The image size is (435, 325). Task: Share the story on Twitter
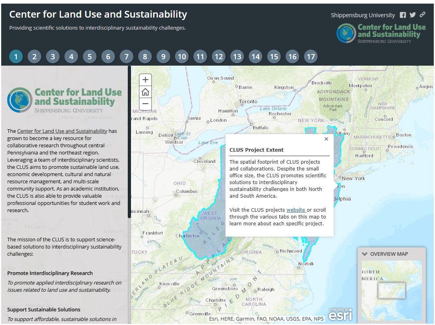tap(413, 15)
